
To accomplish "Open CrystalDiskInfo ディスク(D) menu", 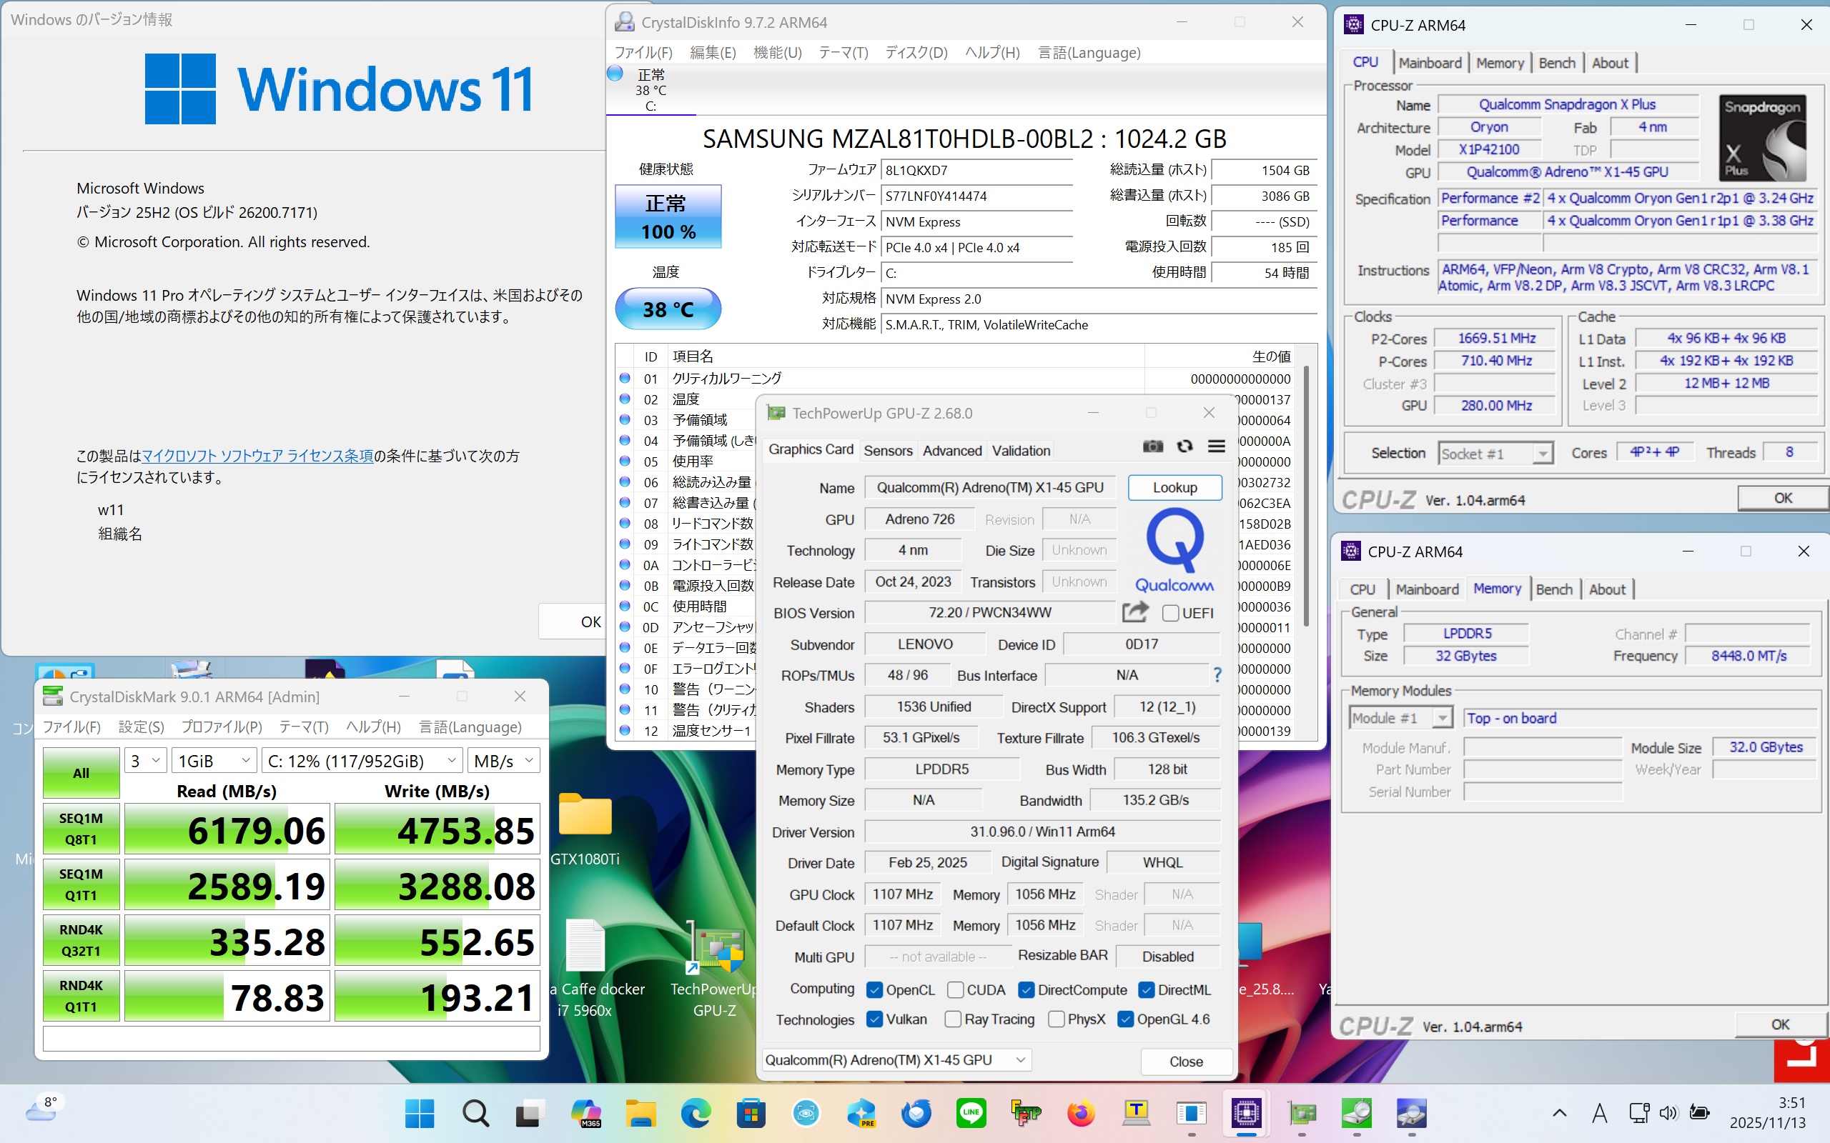I will point(916,53).
